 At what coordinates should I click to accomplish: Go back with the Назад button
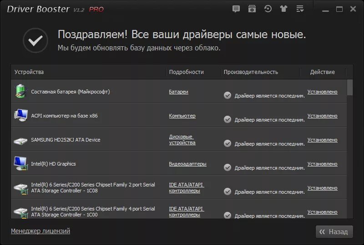pos(334,232)
